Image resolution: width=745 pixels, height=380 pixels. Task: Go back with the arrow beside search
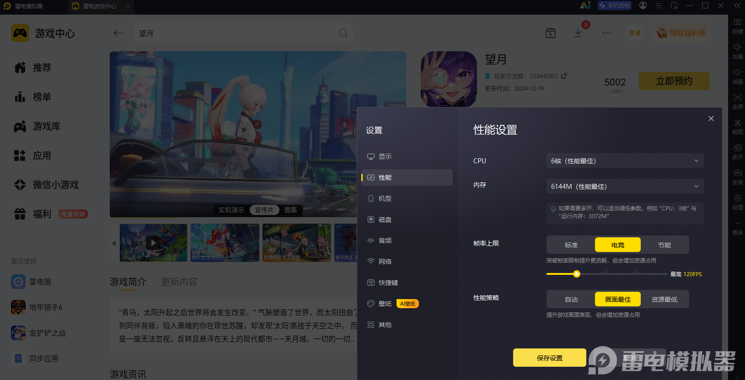coord(118,33)
